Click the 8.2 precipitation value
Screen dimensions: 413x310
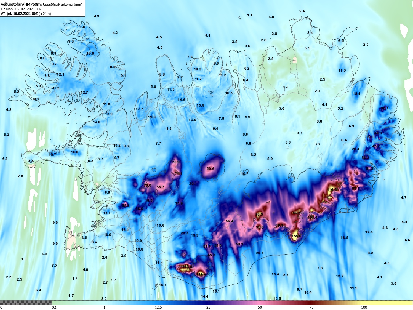[370, 253]
